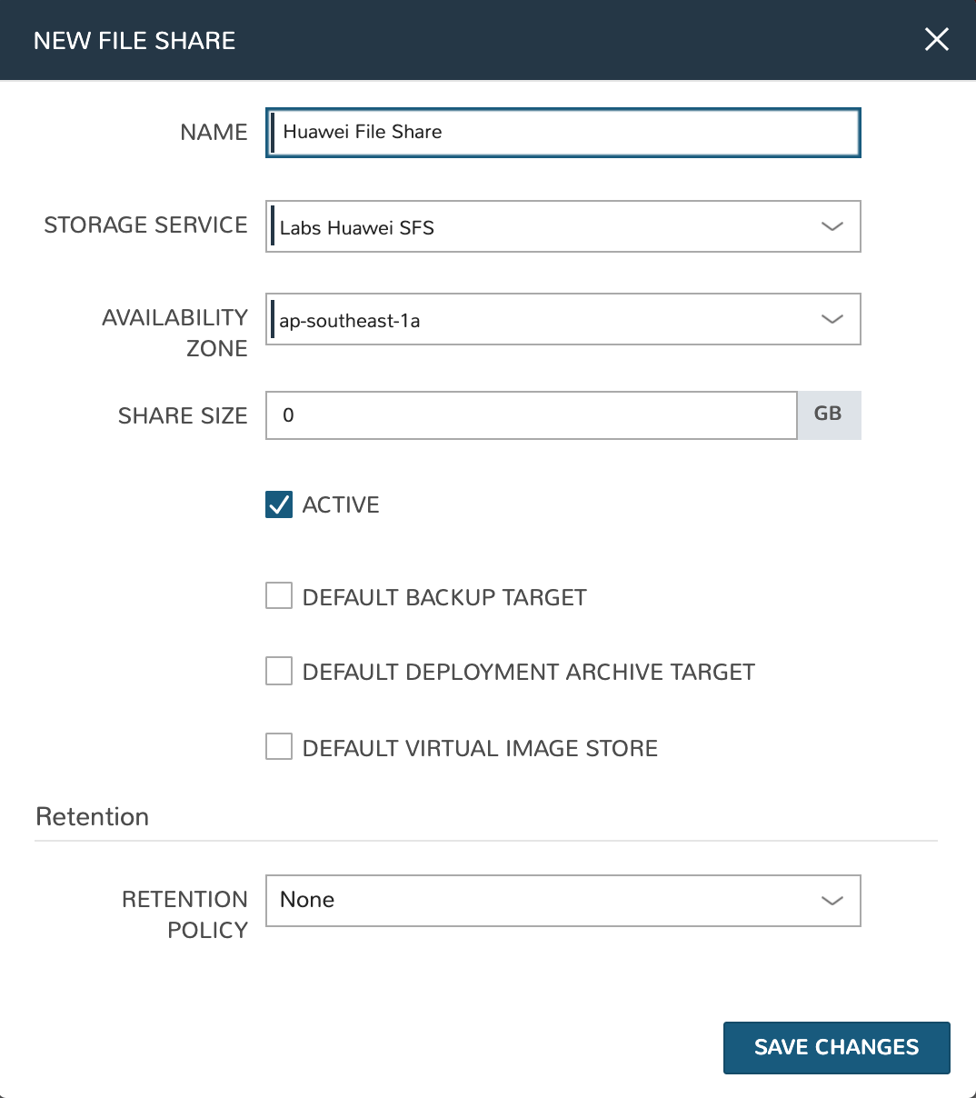Click the Storage Service chevron arrow
This screenshot has width=976, height=1098.
pos(832,226)
